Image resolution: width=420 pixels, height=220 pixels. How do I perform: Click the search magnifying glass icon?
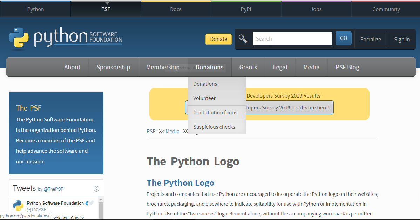pyautogui.click(x=243, y=38)
